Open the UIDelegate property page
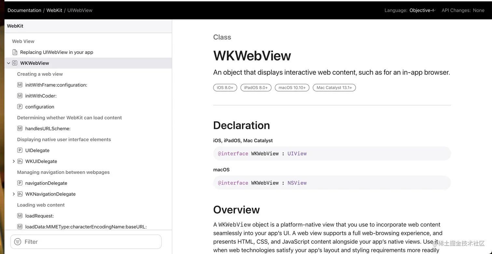The image size is (492, 254). pos(37,150)
